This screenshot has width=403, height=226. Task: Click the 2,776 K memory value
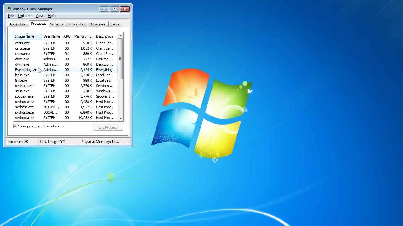point(86,86)
